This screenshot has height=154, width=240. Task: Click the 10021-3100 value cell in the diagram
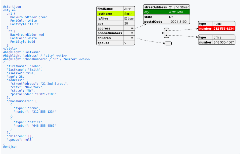179,22
